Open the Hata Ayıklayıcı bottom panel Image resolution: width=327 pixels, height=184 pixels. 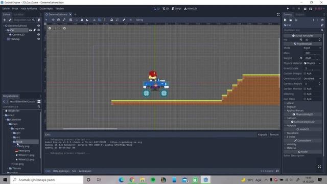pos(61,171)
